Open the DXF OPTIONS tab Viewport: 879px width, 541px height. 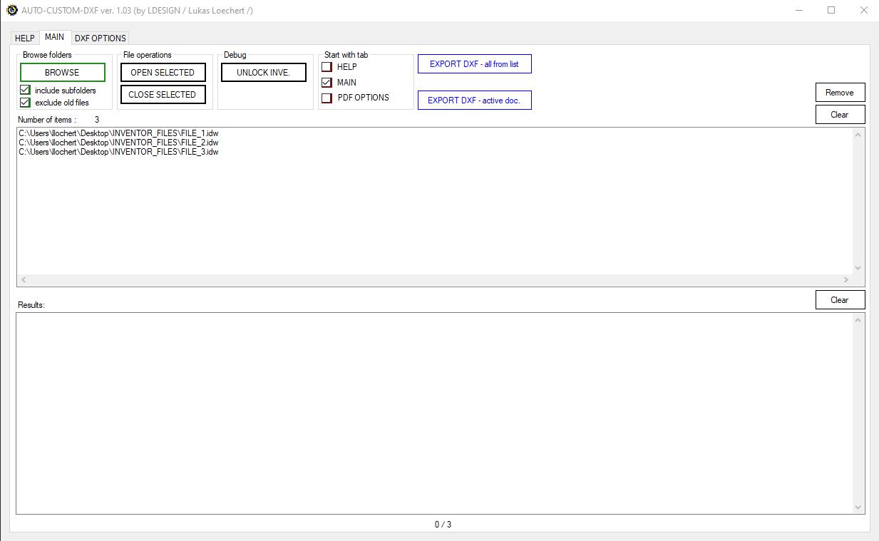101,38
